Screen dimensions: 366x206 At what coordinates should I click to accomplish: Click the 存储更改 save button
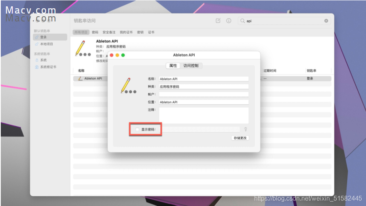click(240, 138)
